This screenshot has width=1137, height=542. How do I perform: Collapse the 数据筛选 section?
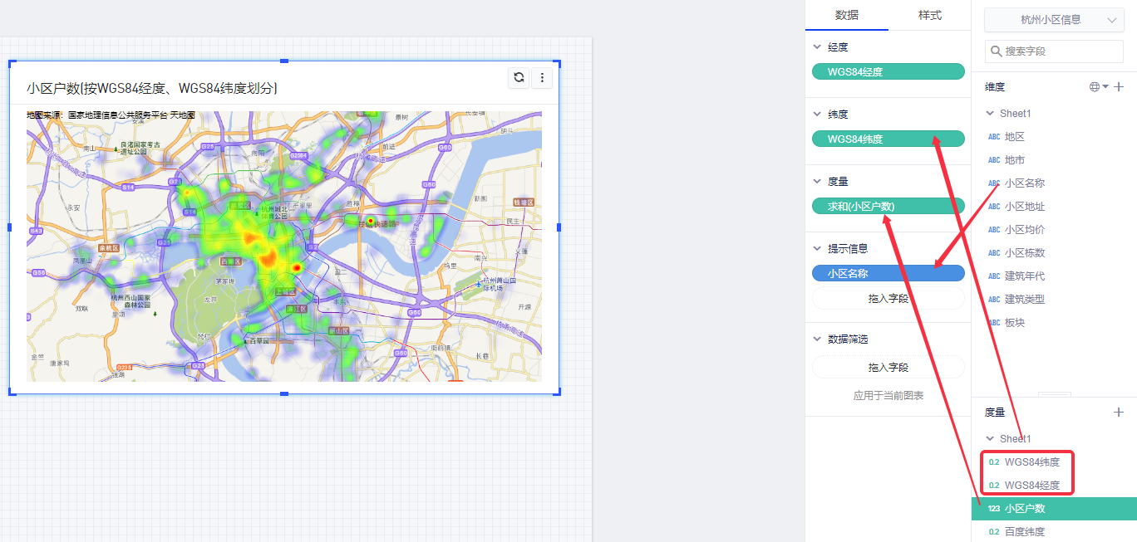(x=817, y=339)
